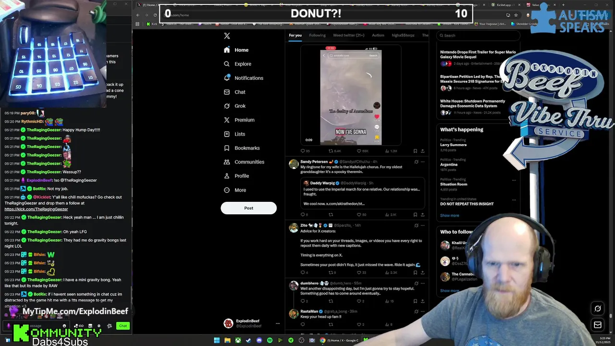615x346 pixels.
Task: Repost Zito's post
Action: click(x=332, y=272)
